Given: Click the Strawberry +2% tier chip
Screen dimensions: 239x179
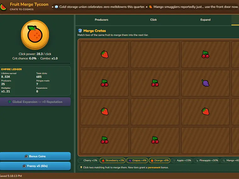Looking at the screenshot, I should (x=113, y=160).
